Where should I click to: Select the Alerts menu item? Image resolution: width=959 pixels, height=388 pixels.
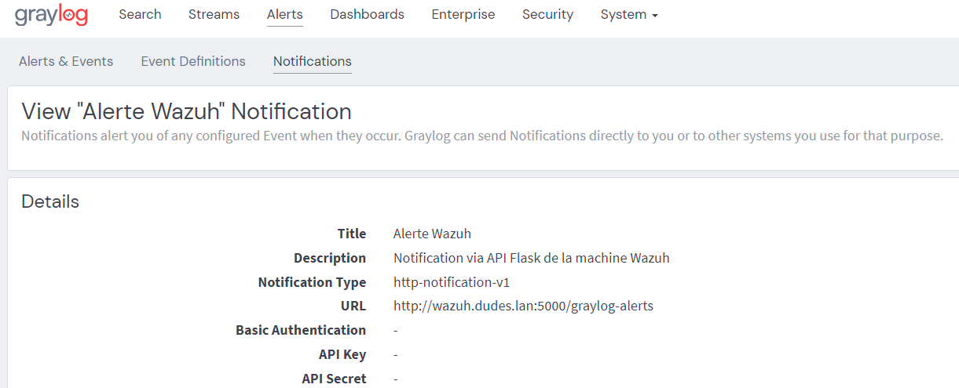(x=284, y=14)
